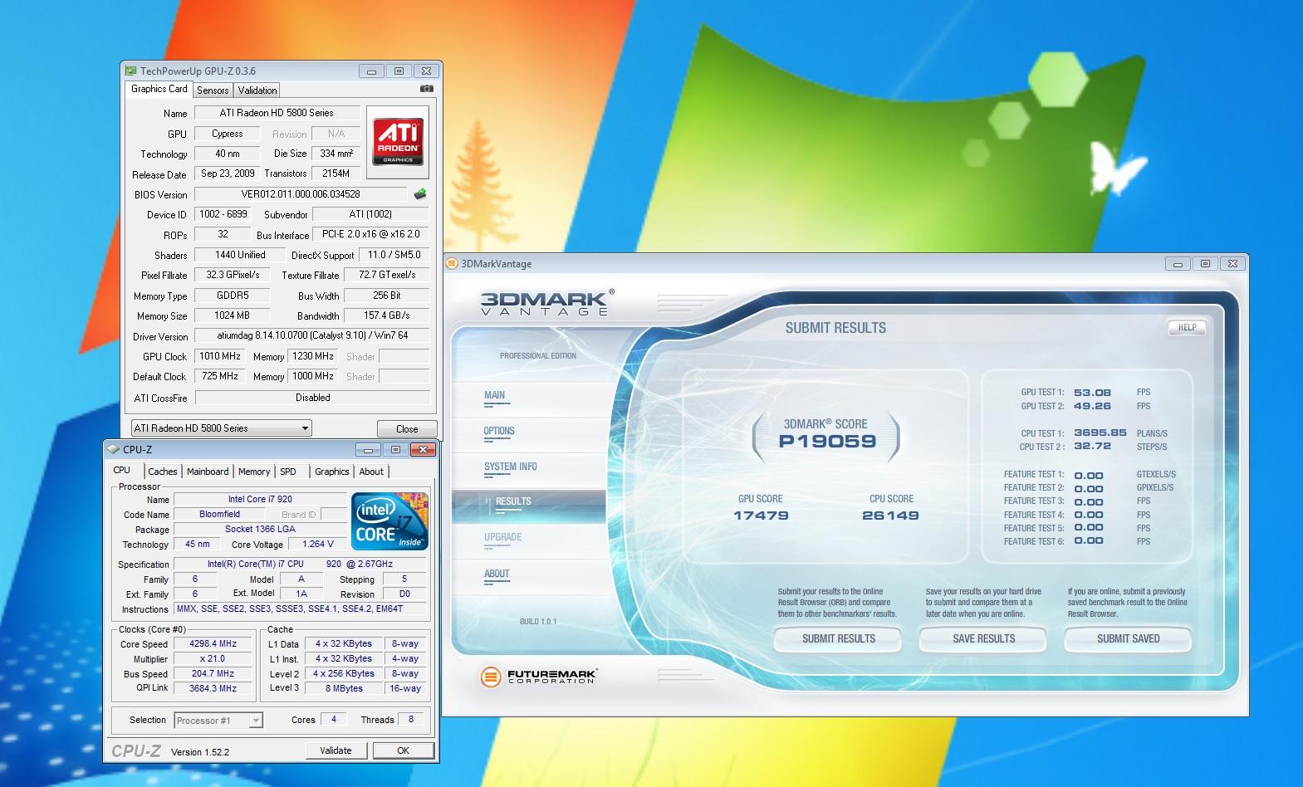Open the About tab in CPU-Z
The image size is (1303, 787).
371,472
